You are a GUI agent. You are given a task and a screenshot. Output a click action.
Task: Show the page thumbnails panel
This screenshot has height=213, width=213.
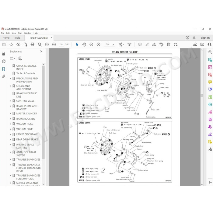click(4, 61)
